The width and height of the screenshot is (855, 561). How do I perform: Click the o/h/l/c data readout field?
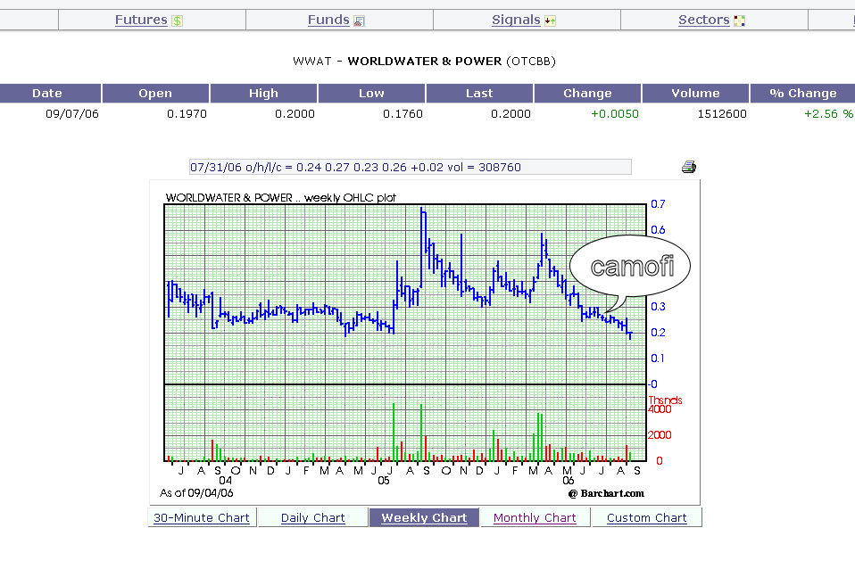click(x=410, y=167)
